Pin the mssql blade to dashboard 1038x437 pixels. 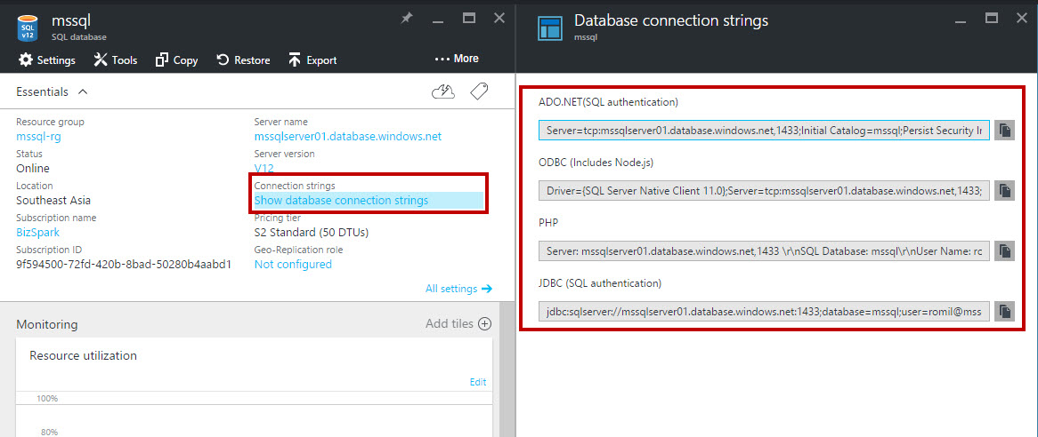pos(407,18)
